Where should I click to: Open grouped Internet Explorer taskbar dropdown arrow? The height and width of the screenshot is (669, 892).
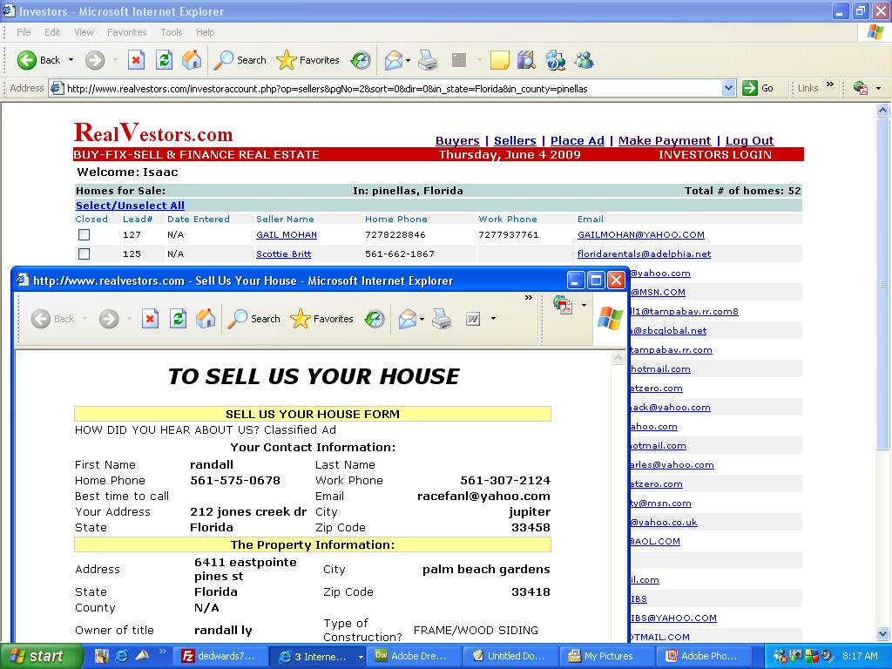click(x=360, y=657)
